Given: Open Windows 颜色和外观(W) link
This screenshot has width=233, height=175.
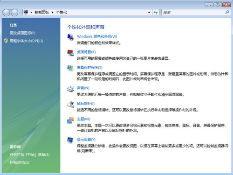Looking at the screenshot, I should 97,36.
